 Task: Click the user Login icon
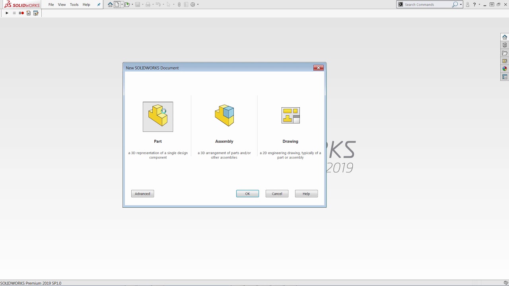(x=468, y=4)
